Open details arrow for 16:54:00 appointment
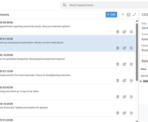The width and height of the screenshot is (148, 122). [131, 113]
